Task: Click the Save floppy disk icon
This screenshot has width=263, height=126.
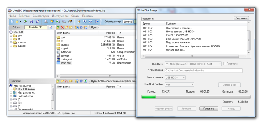Action: (31, 22)
